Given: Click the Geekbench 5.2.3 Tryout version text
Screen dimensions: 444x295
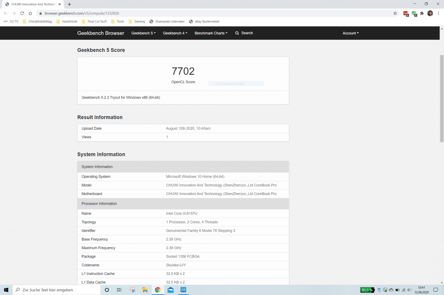Looking at the screenshot, I should 121,98.
